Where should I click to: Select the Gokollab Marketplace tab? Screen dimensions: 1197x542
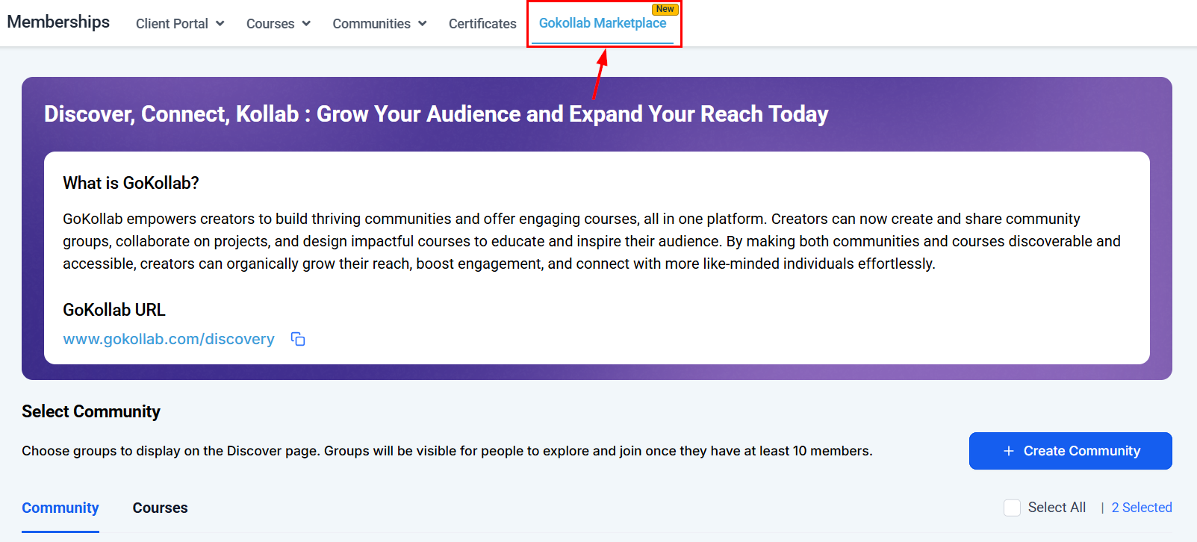(x=602, y=23)
